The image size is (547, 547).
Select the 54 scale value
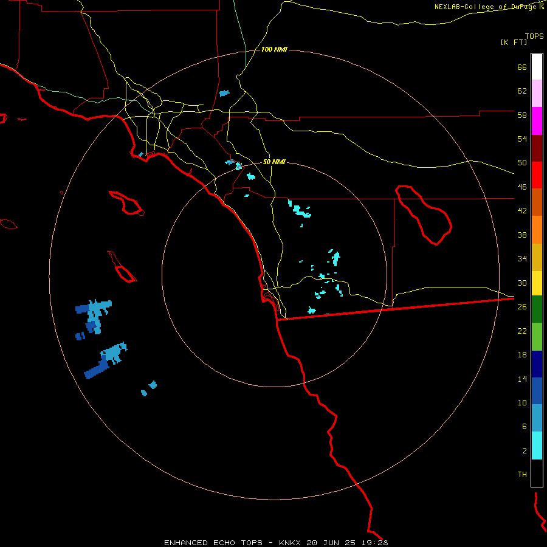point(522,139)
